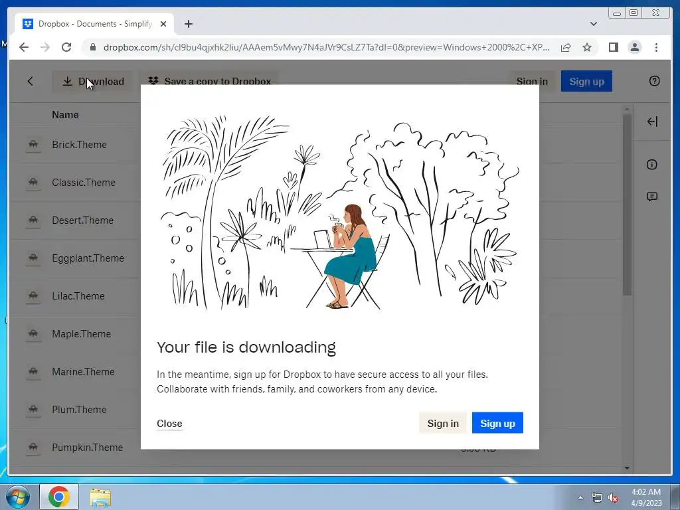The width and height of the screenshot is (680, 510).
Task: Select the Brick.Theme file
Action: 80,144
